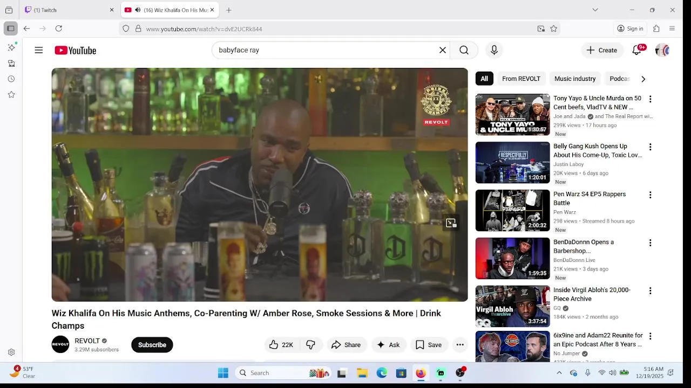Screen dimensions: 691x388
Task: Select the Music industry chip
Action: (575, 79)
